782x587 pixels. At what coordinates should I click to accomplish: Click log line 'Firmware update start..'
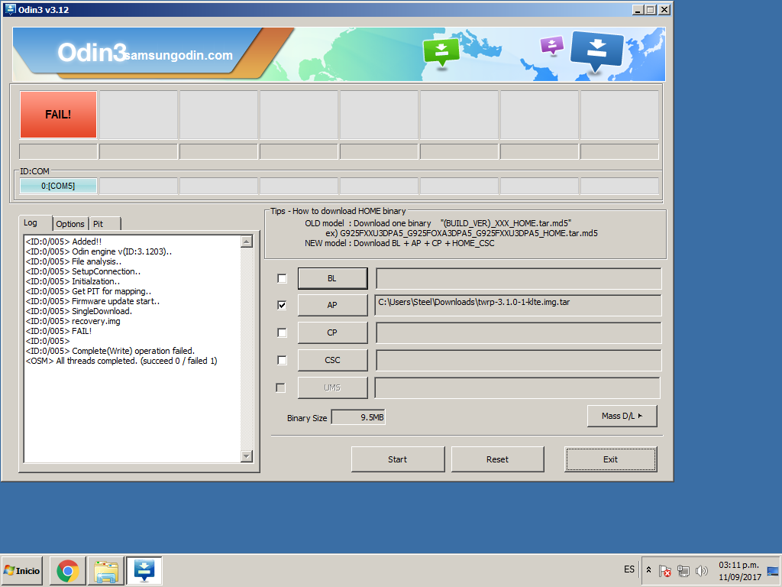pos(92,301)
